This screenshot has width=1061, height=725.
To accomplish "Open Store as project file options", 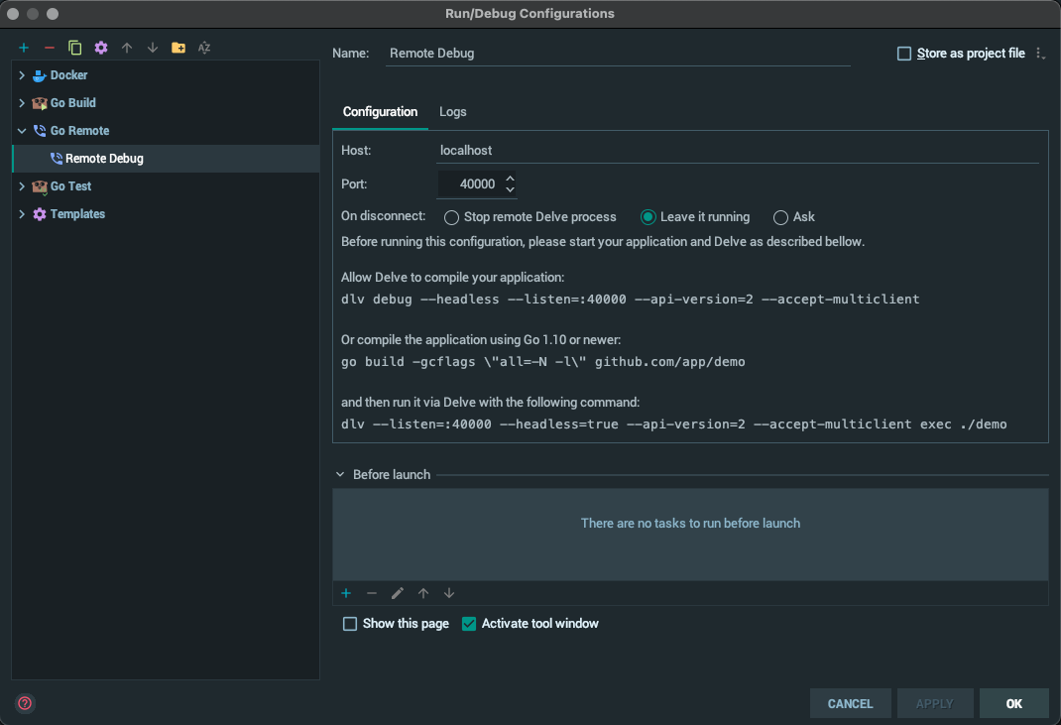I will [1040, 54].
